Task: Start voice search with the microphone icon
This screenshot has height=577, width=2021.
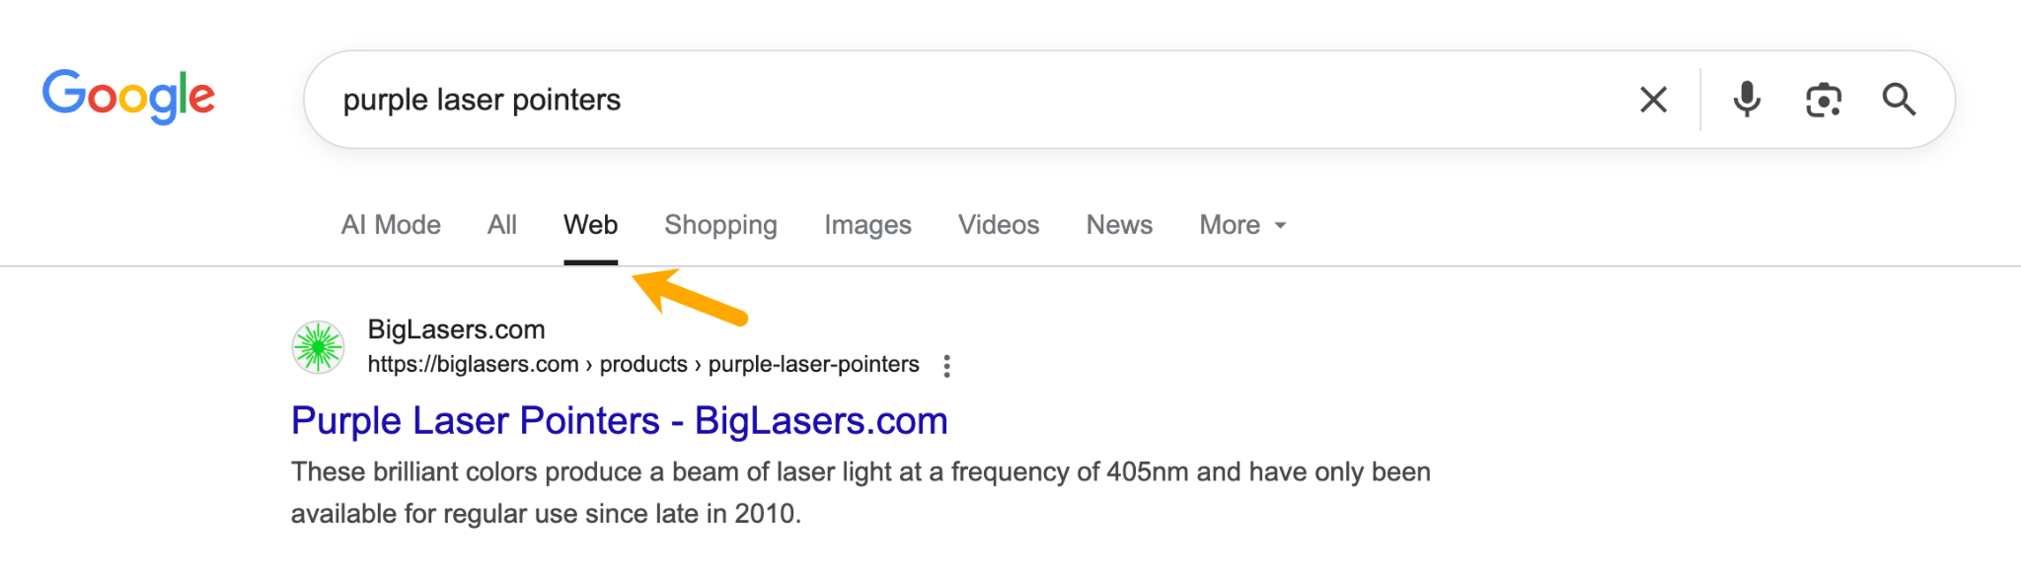Action: point(1747,100)
